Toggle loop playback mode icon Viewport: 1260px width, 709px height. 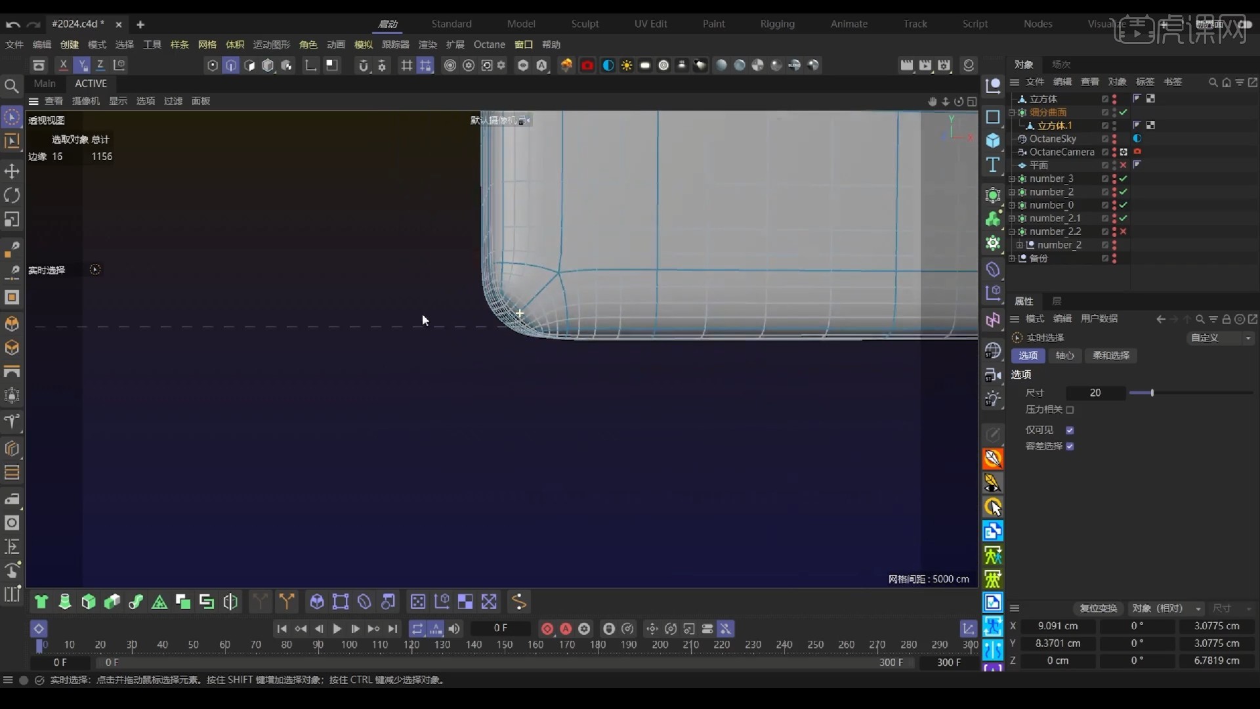click(417, 629)
